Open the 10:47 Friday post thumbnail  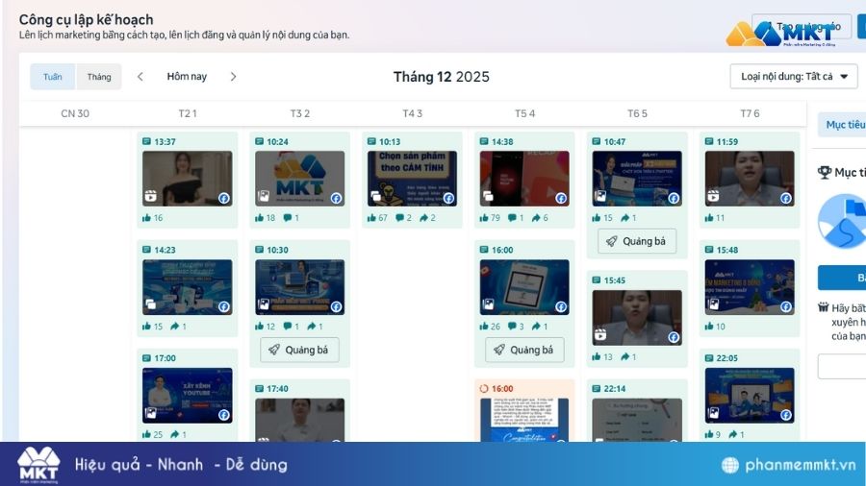(x=637, y=179)
